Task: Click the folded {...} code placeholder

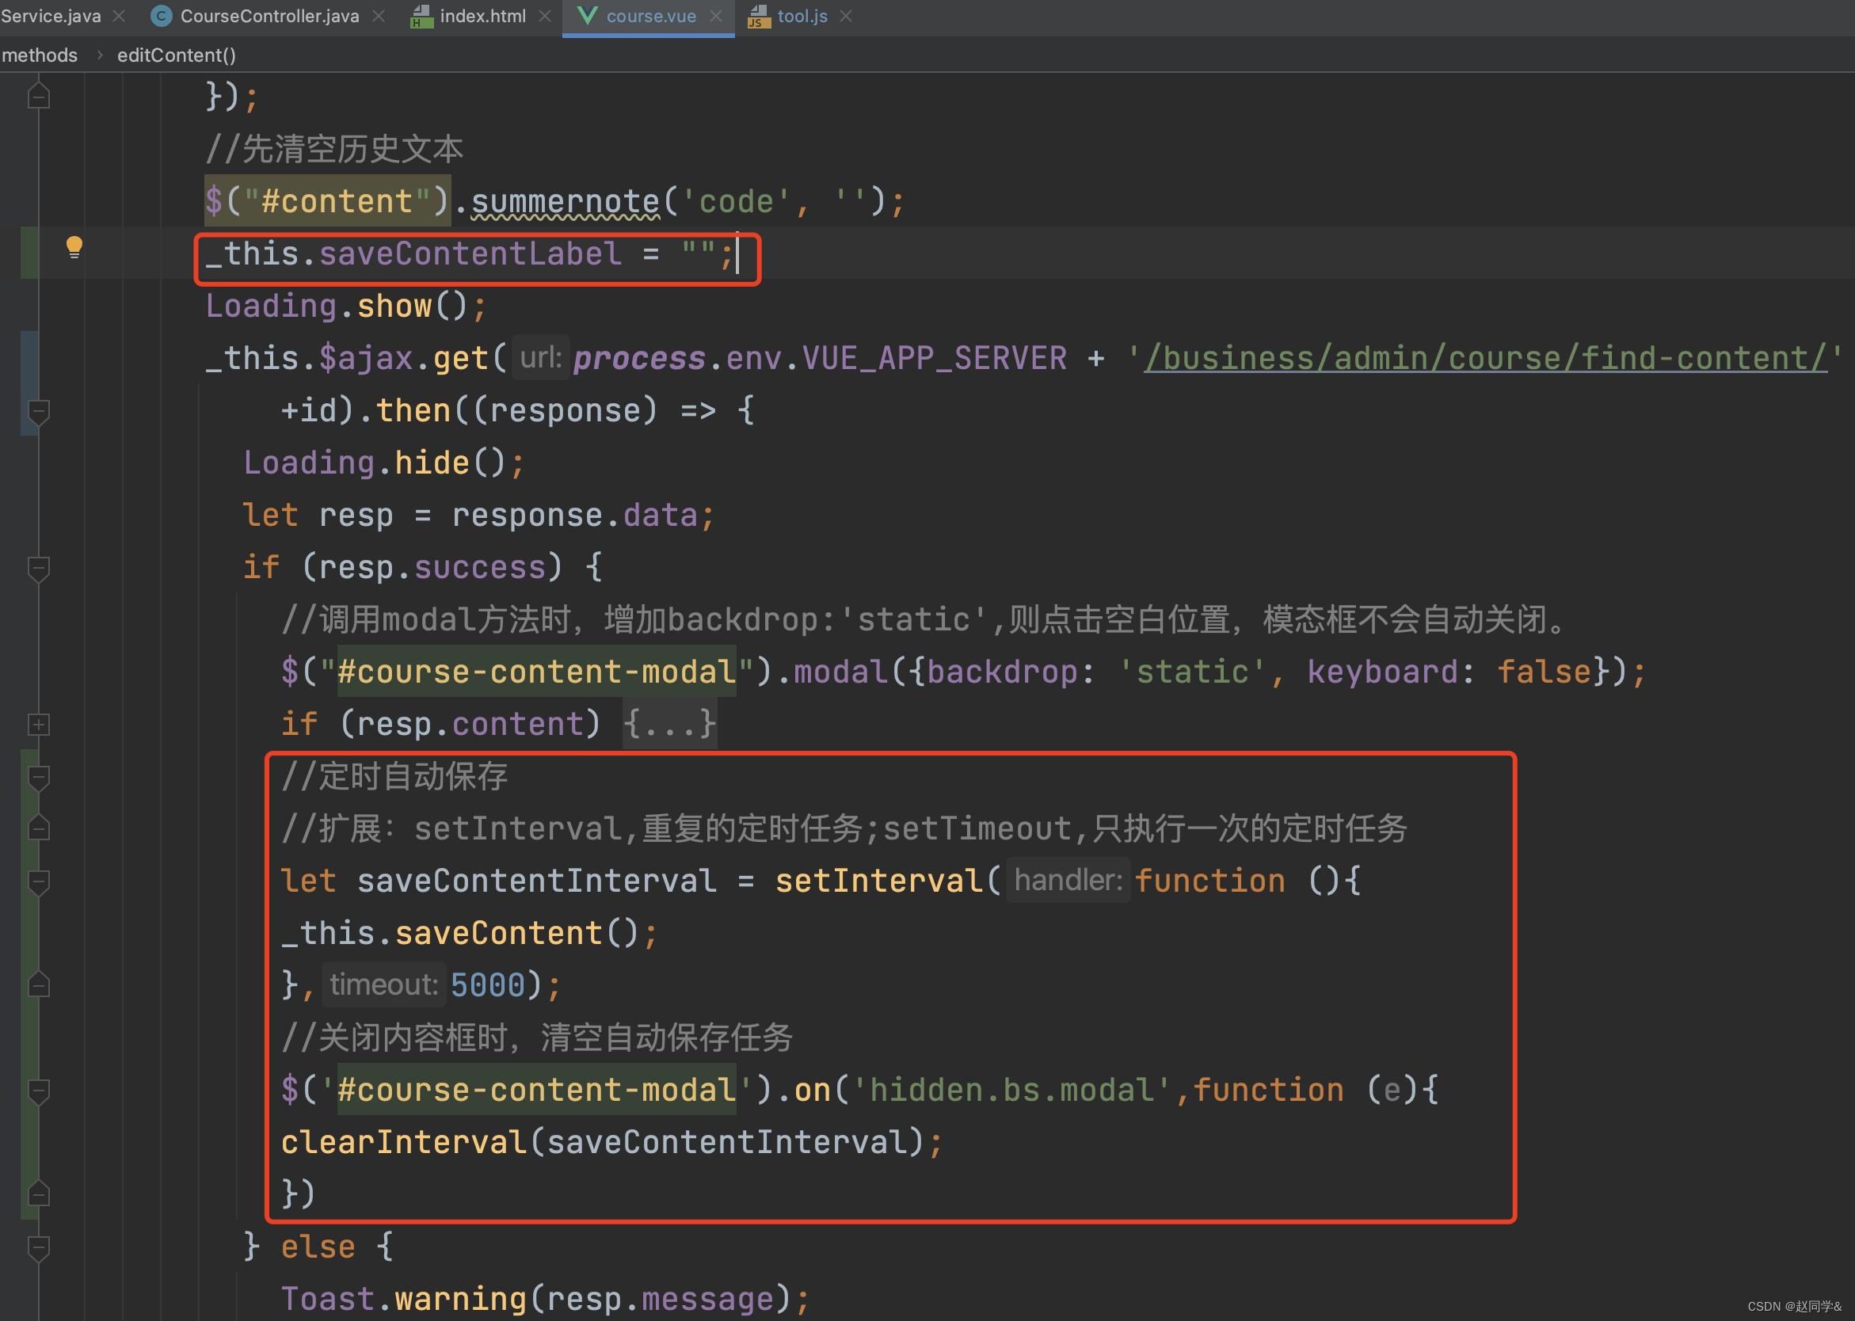Action: (x=668, y=723)
